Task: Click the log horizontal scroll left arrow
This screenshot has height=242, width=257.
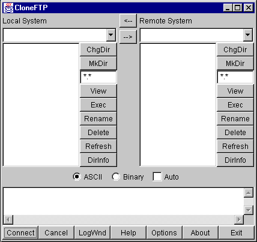Action: 8,220
